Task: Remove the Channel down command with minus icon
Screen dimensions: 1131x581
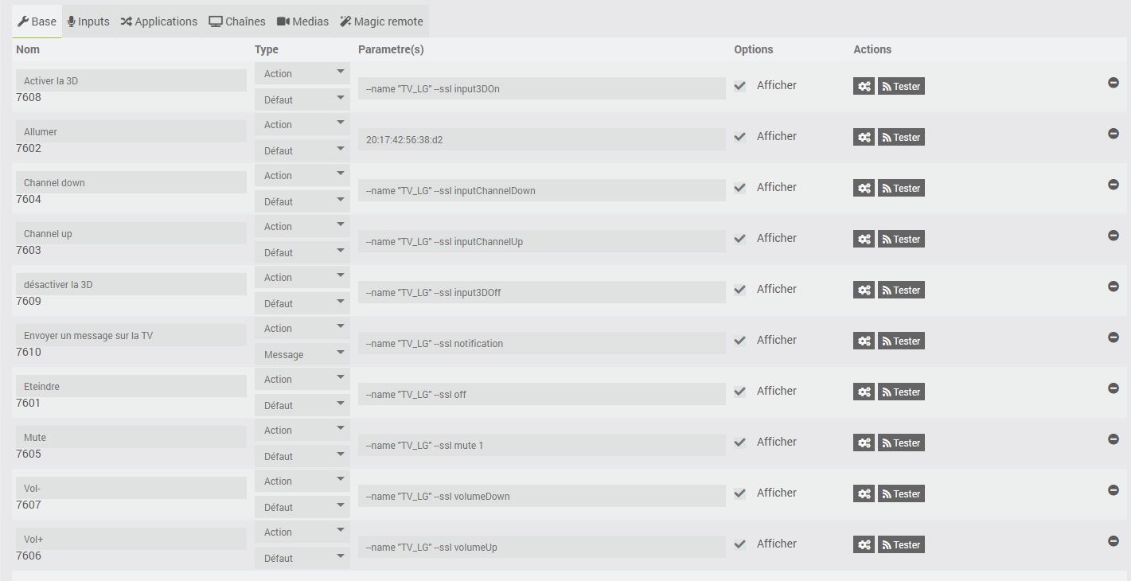Action: 1113,185
